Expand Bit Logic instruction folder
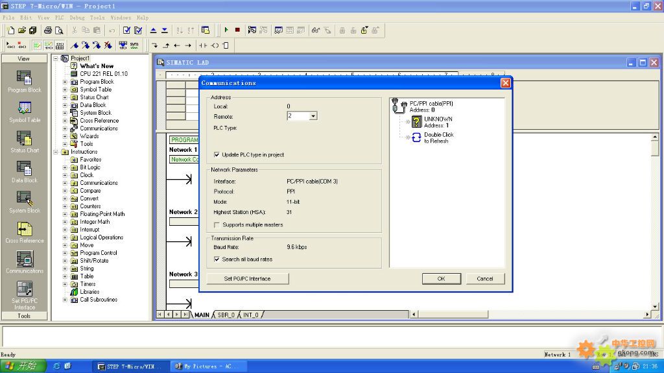 pos(65,167)
